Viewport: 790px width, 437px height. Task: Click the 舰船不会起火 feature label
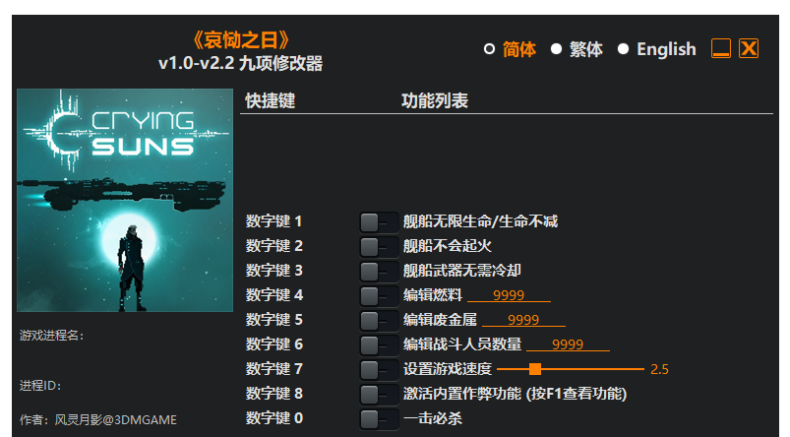tap(447, 246)
